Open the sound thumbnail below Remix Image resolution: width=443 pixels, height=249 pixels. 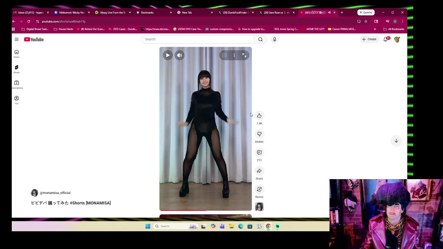[x=259, y=207]
